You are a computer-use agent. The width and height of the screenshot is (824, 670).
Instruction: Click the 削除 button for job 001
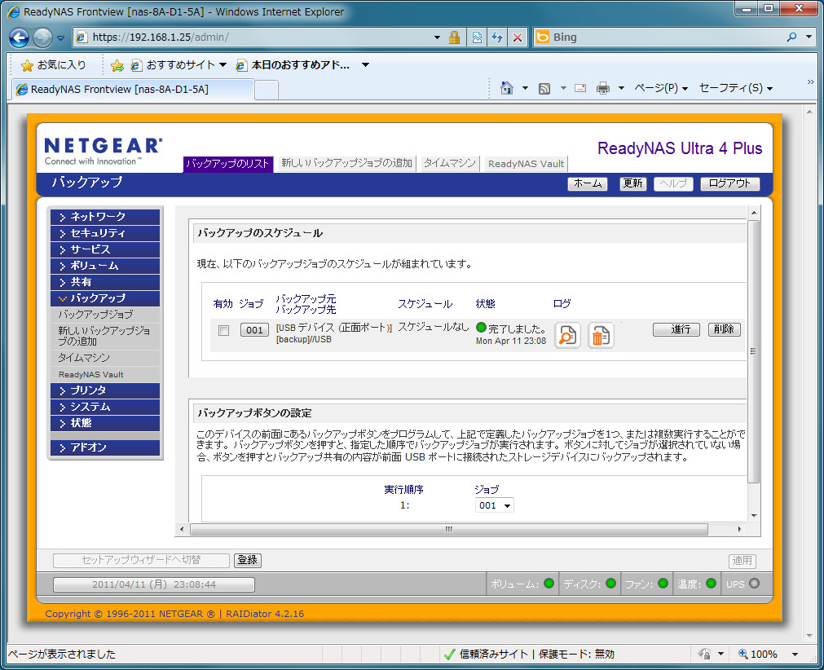coord(724,329)
